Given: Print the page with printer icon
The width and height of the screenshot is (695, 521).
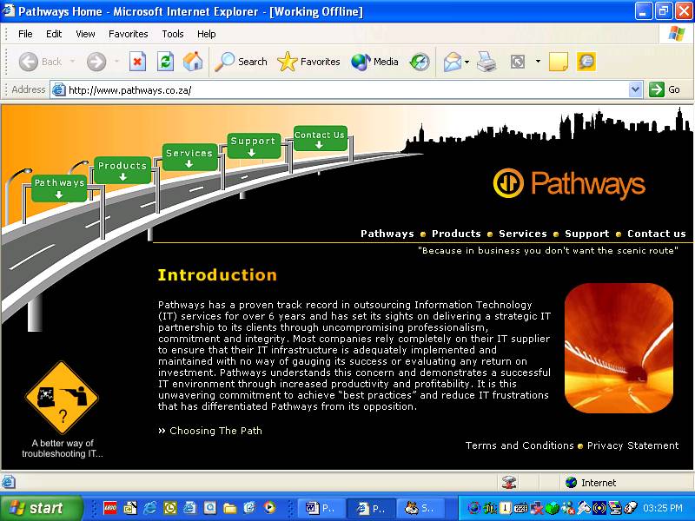Looking at the screenshot, I should tap(486, 62).
